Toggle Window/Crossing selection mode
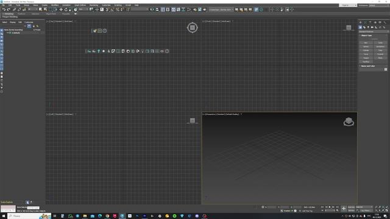Image resolution: width=390 pixels, height=219 pixels. [x=55, y=10]
